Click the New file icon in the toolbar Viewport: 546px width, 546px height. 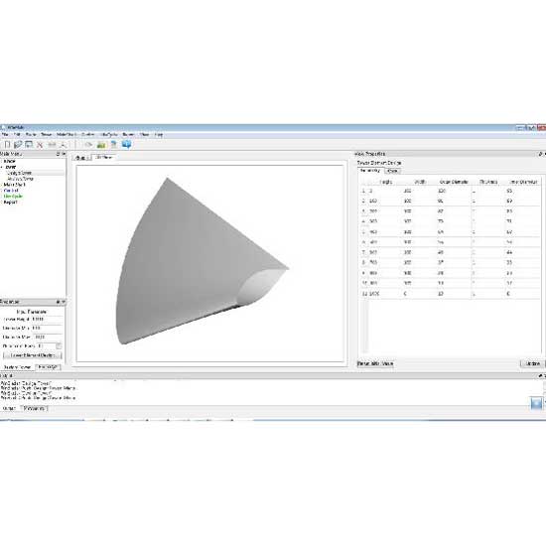(7, 145)
